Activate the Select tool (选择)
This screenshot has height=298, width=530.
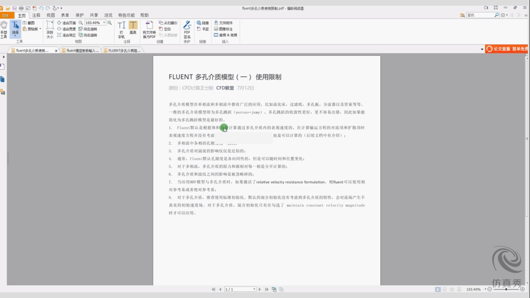[x=15, y=29]
